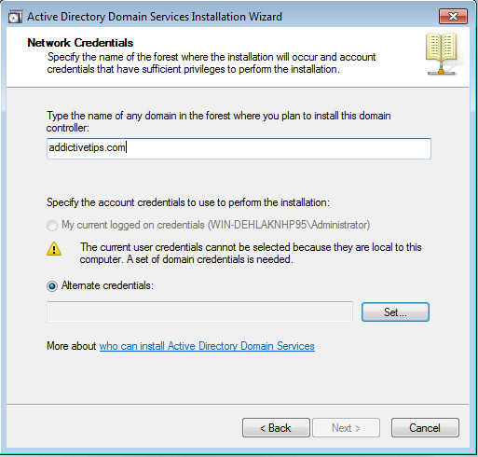This screenshot has height=457, width=478.
Task: Select Alternate credentials radio button
Action: [52, 286]
